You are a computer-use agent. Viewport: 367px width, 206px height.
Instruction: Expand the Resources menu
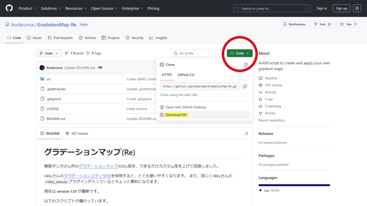[76, 8]
